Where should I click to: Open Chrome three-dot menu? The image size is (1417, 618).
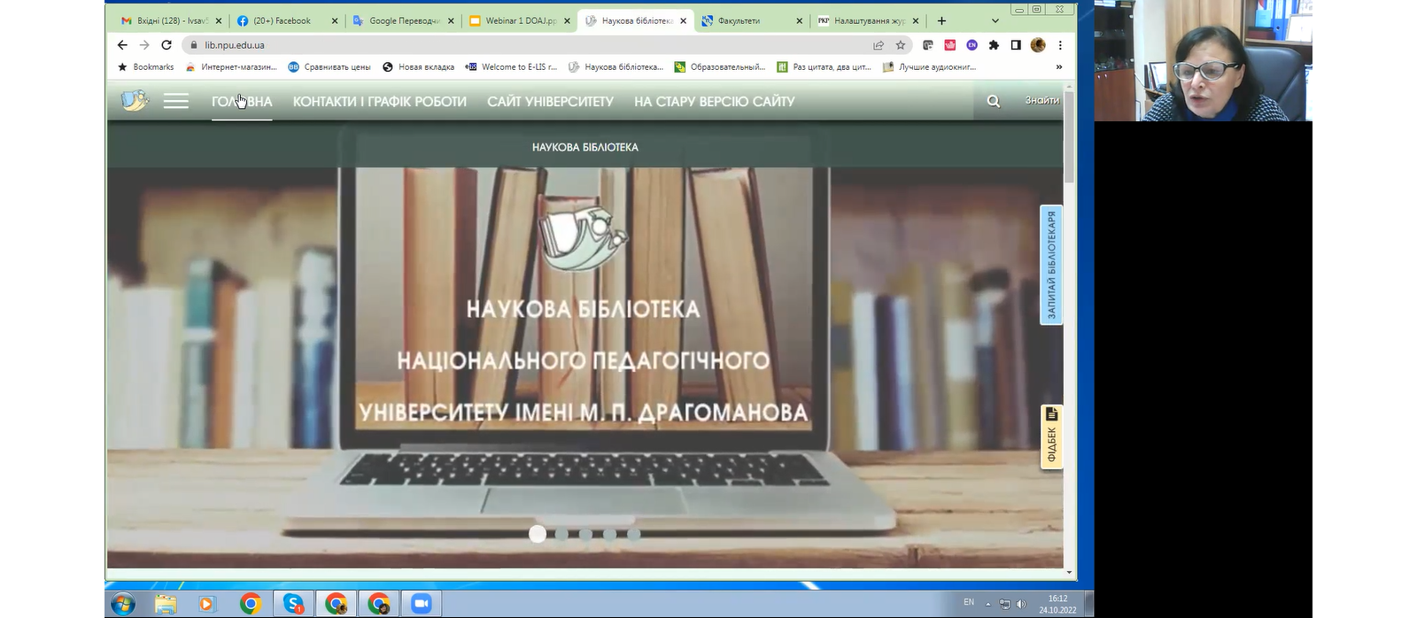point(1060,45)
